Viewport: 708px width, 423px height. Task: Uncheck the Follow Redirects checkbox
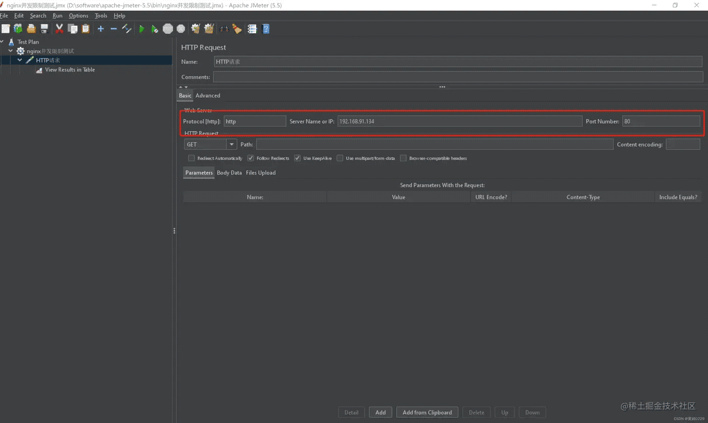pyautogui.click(x=251, y=158)
